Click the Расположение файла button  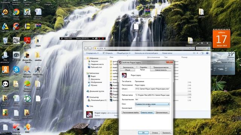(x=131, y=112)
